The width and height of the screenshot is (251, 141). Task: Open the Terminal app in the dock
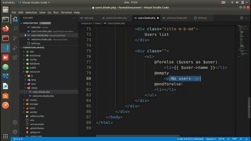5,20
